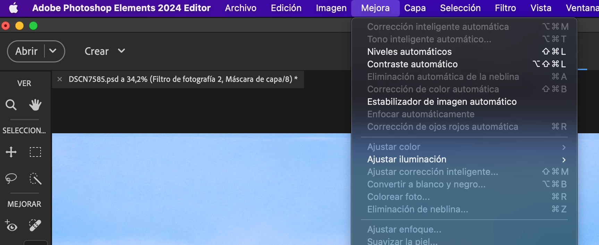Click the MEJORAR toolbox section label
Screen dimensions: 599x245
pos(24,204)
